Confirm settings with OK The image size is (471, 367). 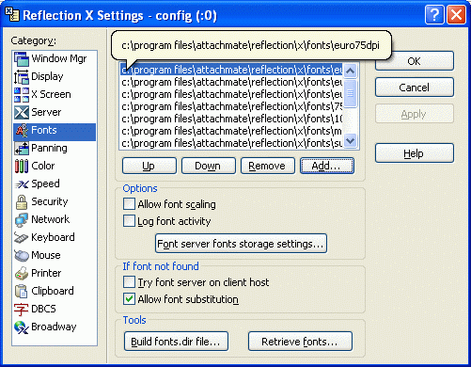[415, 61]
